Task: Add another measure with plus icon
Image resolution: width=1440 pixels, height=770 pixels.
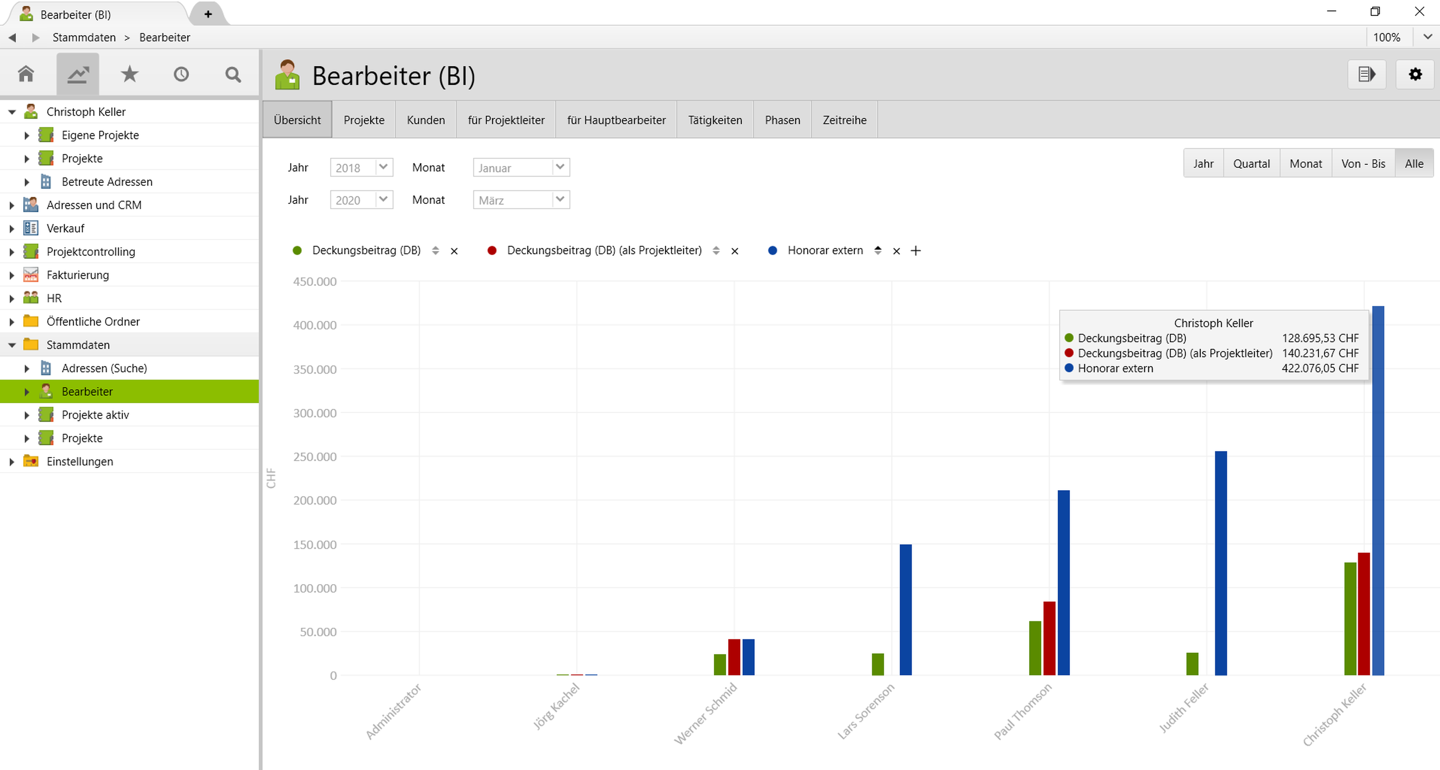Action: (x=916, y=251)
